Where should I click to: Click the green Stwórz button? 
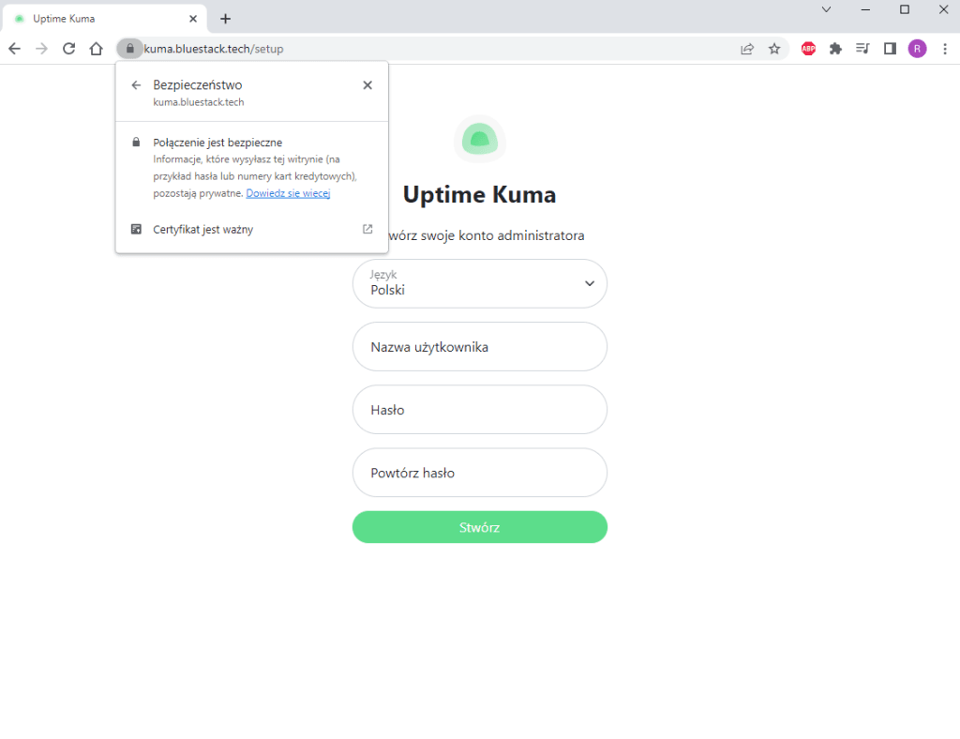(x=479, y=527)
